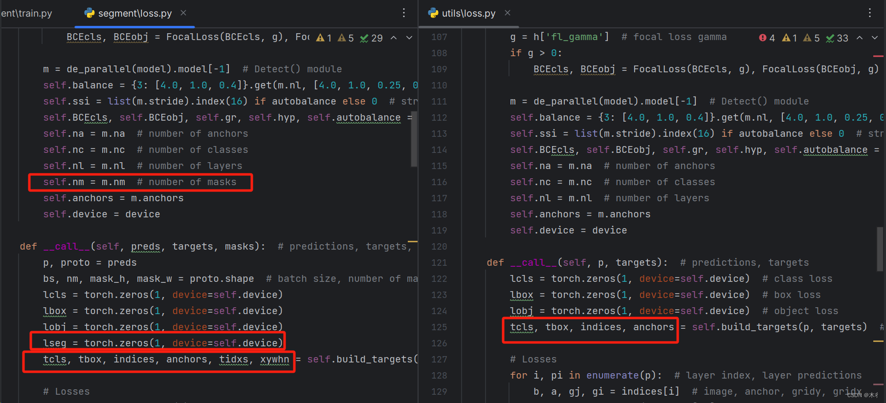Click typo count 33 in right editor
The image size is (886, 403).
838,38
